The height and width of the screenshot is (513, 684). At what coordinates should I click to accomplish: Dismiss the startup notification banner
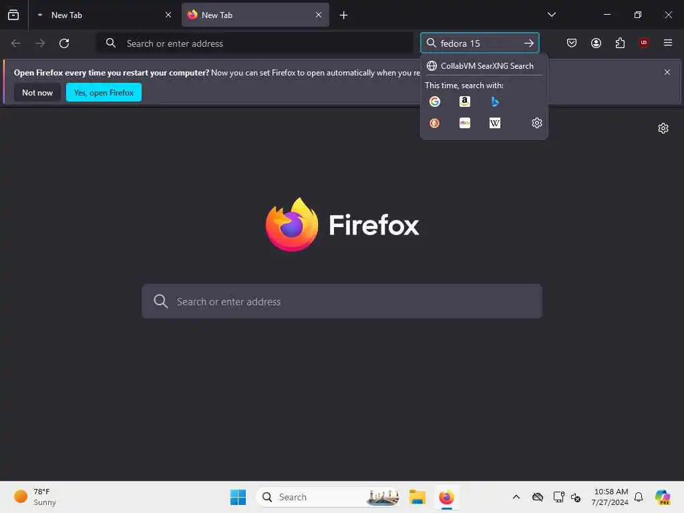[667, 72]
